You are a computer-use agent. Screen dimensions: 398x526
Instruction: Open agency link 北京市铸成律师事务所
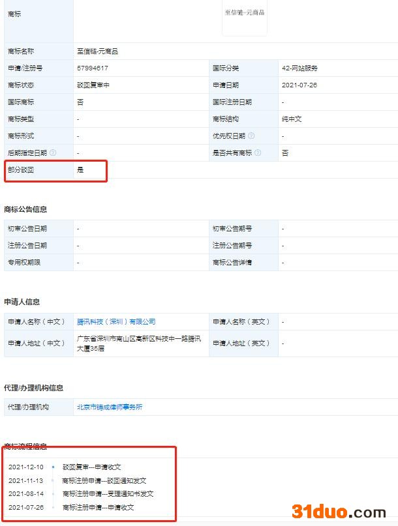[110, 407]
